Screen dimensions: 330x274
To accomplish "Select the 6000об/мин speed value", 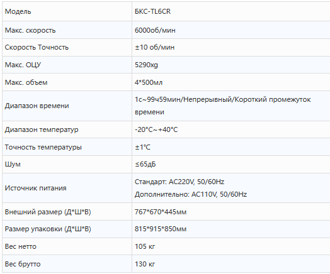I will 155,30.
